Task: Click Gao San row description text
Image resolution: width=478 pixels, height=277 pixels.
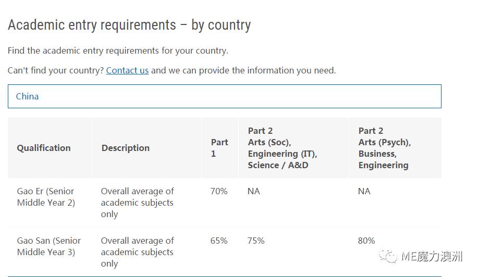Action: (x=137, y=252)
